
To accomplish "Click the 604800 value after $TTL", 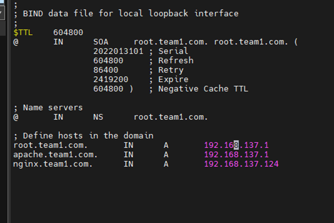I will click(68, 33).
